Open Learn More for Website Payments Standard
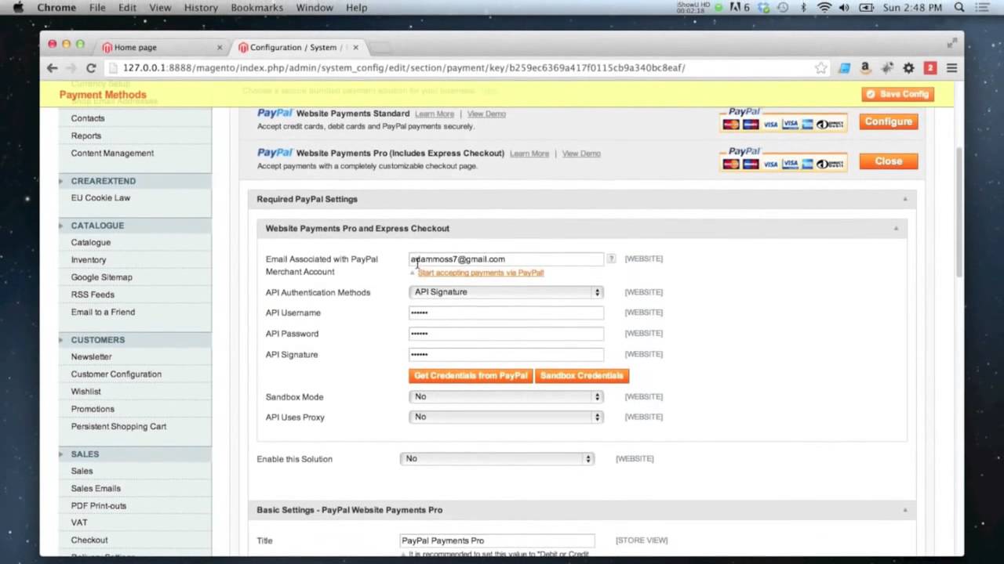This screenshot has height=564, width=1004. pyautogui.click(x=435, y=114)
